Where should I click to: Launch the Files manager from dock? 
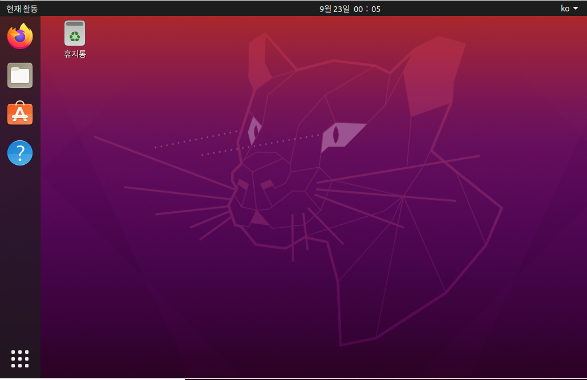tap(20, 75)
